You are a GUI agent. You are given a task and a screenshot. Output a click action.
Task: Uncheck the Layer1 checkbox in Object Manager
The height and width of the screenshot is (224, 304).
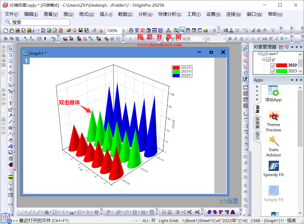[264, 54]
